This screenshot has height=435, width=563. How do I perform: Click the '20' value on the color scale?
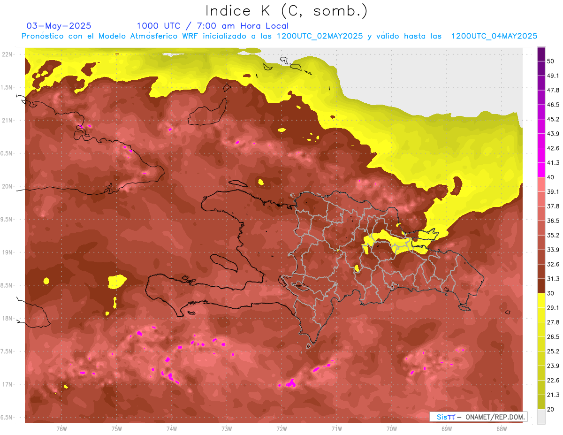tap(551, 409)
